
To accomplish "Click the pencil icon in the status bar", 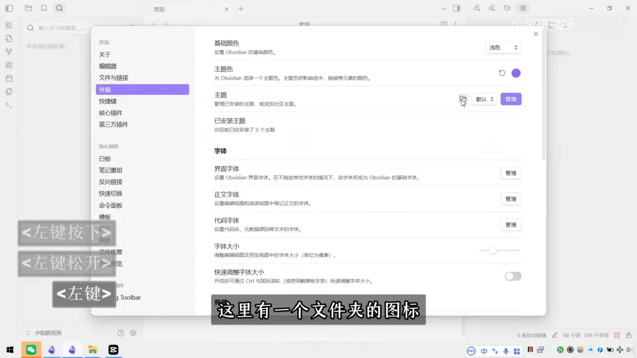I will tap(555, 335).
